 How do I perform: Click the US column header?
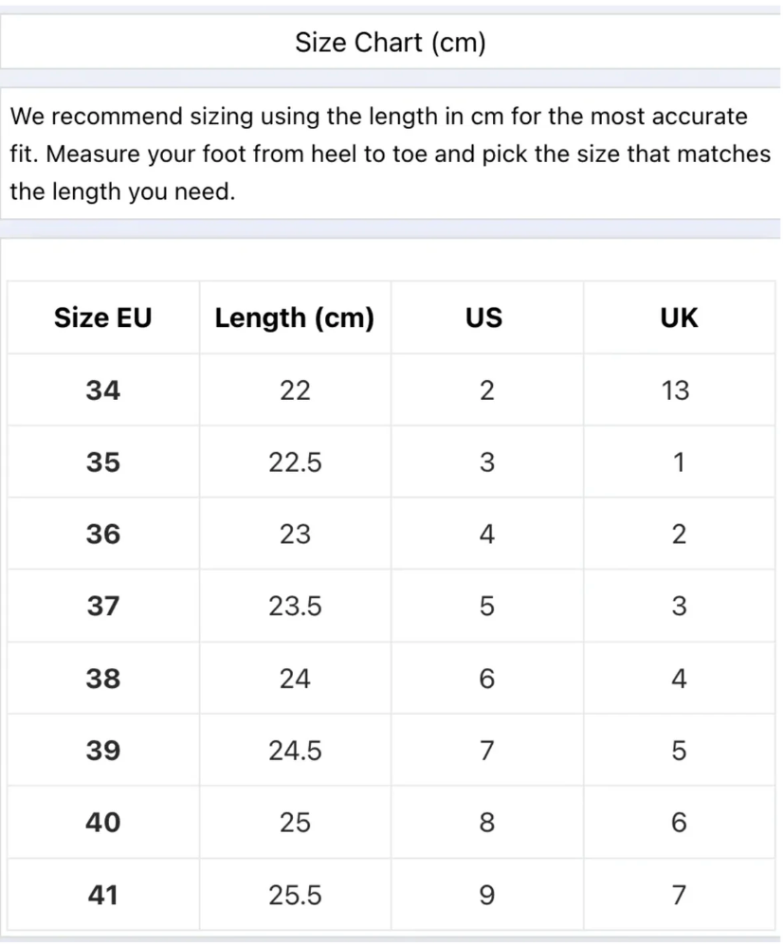tap(484, 318)
